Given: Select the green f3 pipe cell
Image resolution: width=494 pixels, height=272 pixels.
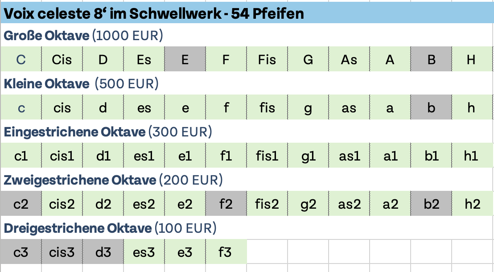Looking at the screenshot, I should point(226,252).
